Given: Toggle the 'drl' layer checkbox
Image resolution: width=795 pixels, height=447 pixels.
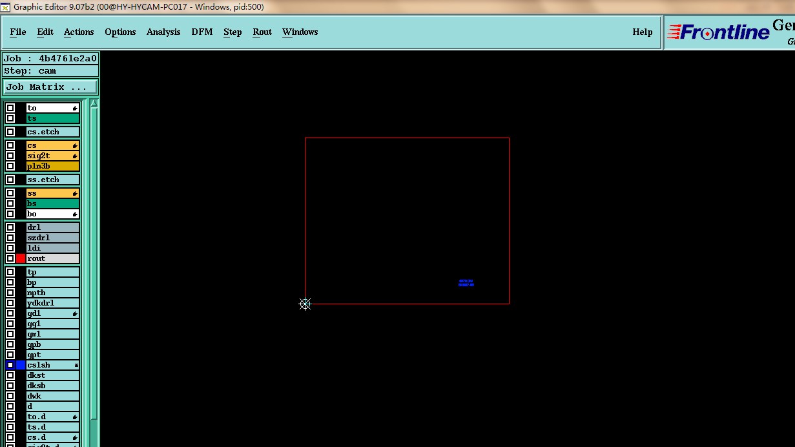Looking at the screenshot, I should [10, 227].
